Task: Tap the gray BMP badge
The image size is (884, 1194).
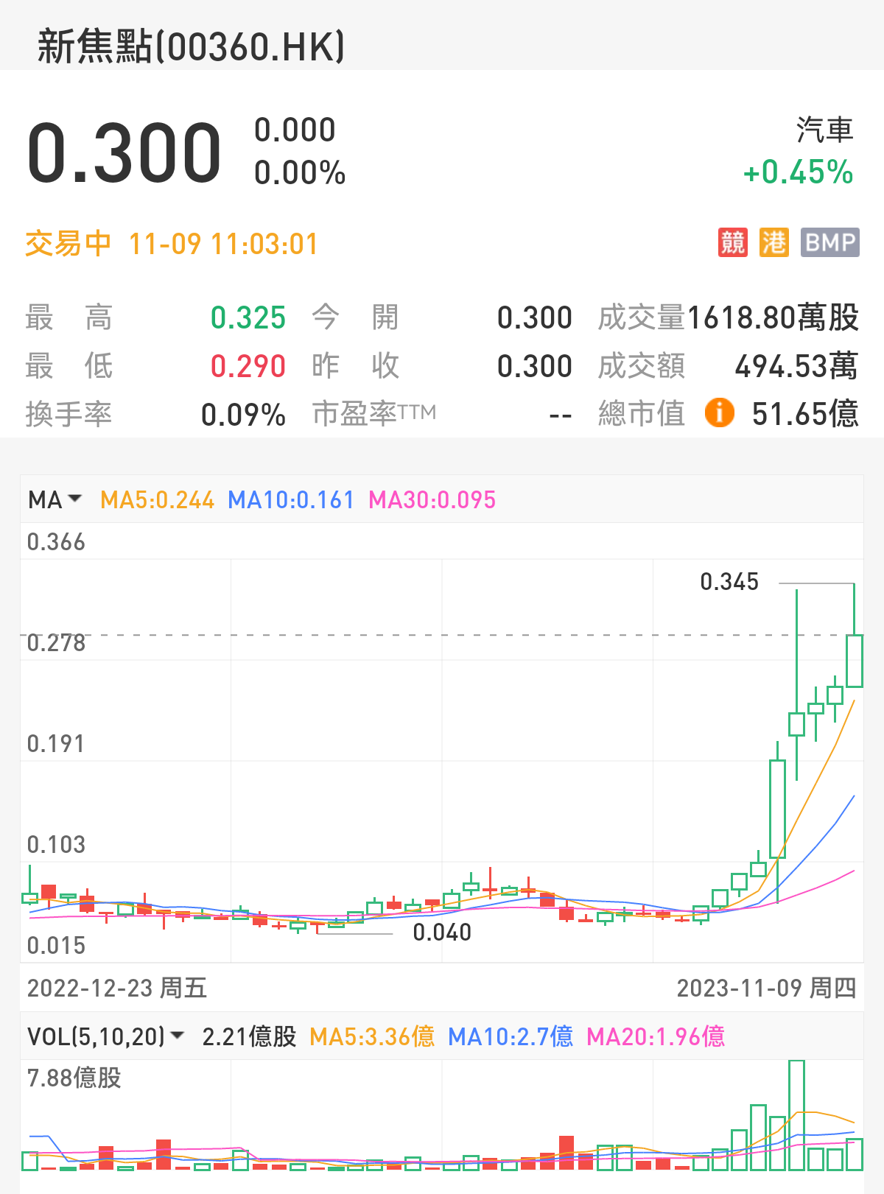Action: click(x=829, y=242)
